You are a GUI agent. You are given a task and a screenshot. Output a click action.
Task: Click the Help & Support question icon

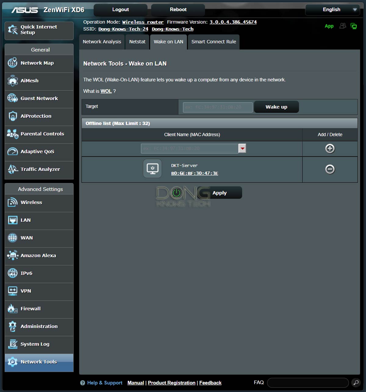point(83,383)
